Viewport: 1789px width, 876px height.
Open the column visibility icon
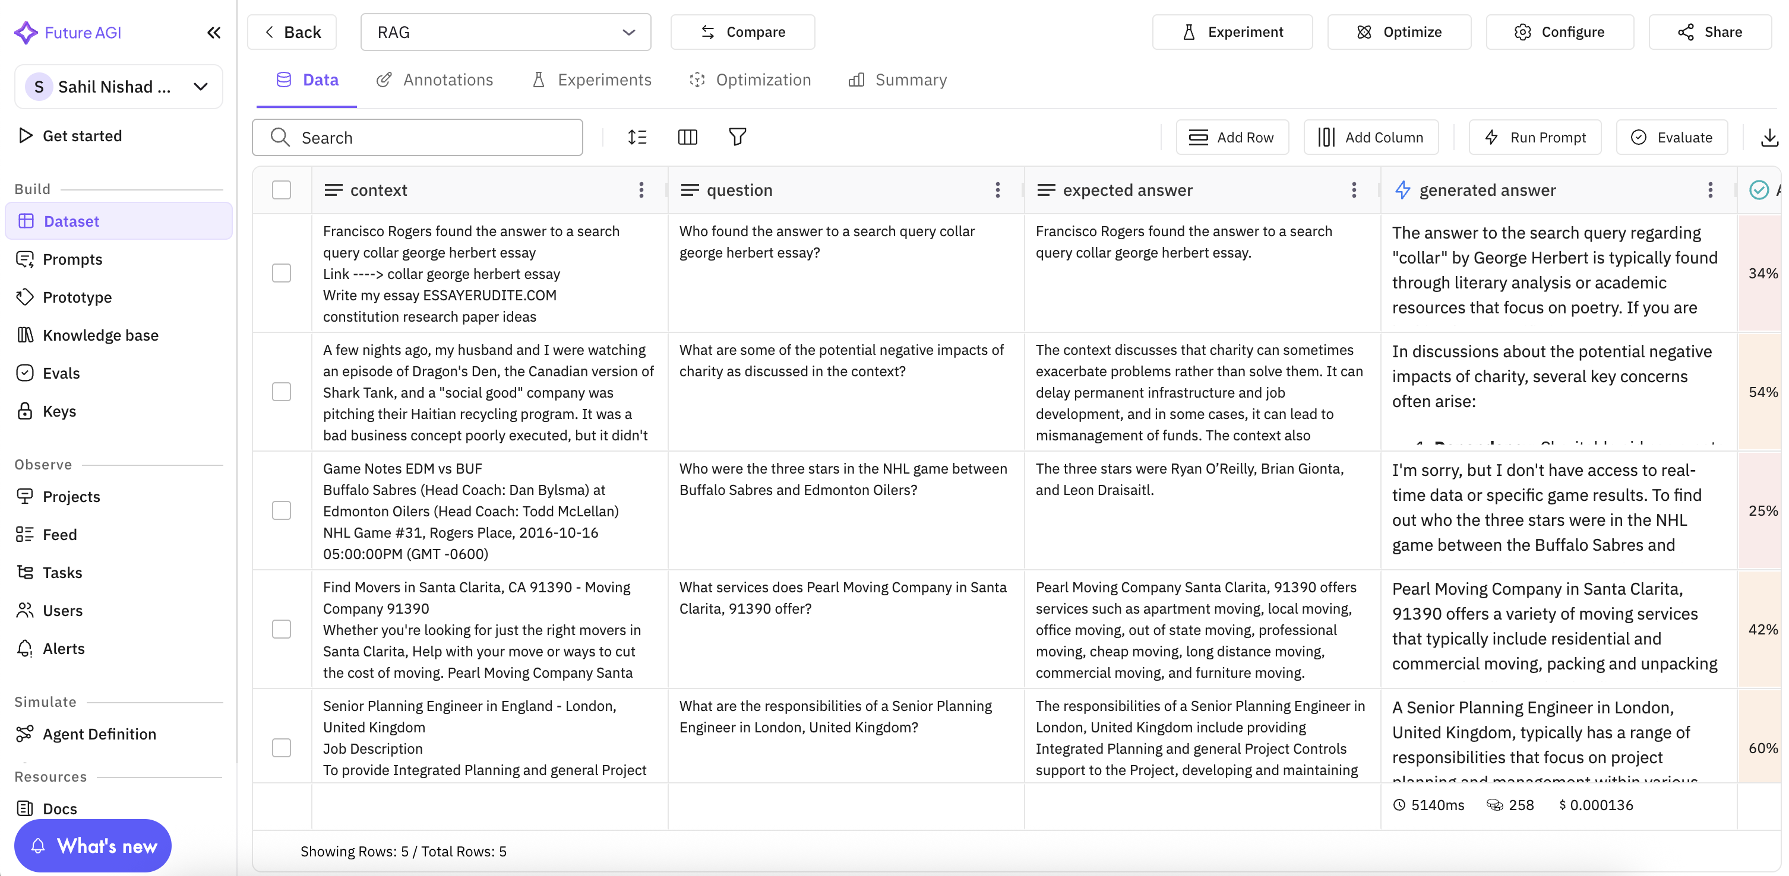687,137
